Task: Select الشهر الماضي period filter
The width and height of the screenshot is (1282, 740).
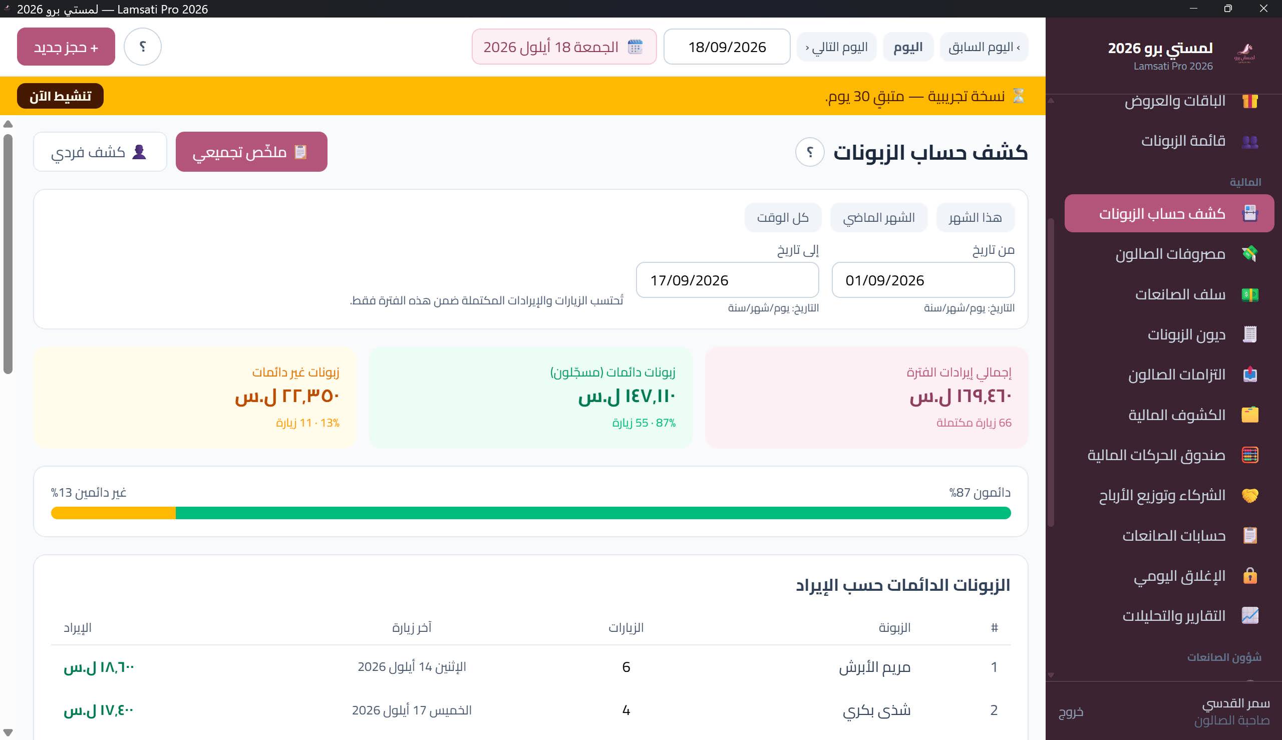Action: click(x=879, y=217)
